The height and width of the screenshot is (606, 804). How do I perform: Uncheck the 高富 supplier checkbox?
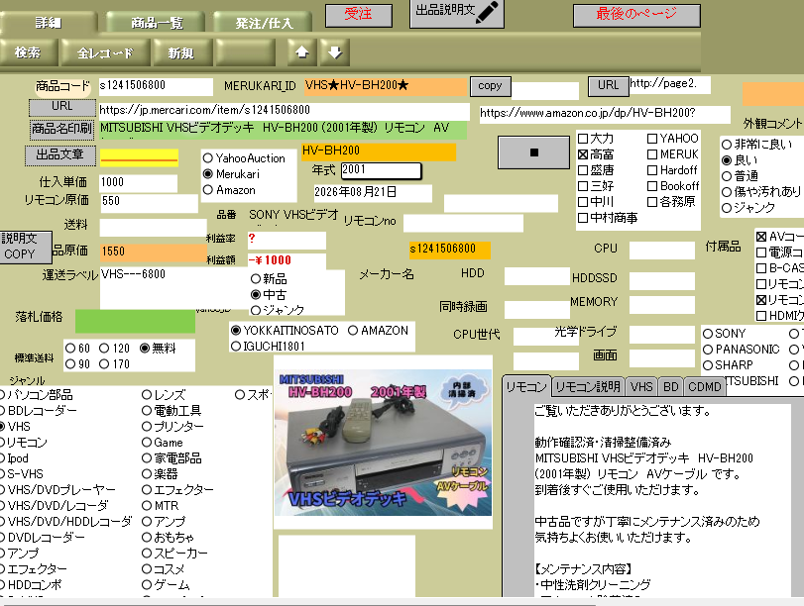(x=583, y=154)
